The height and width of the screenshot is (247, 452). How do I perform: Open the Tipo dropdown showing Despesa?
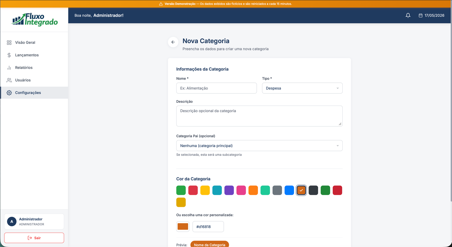[302, 88]
